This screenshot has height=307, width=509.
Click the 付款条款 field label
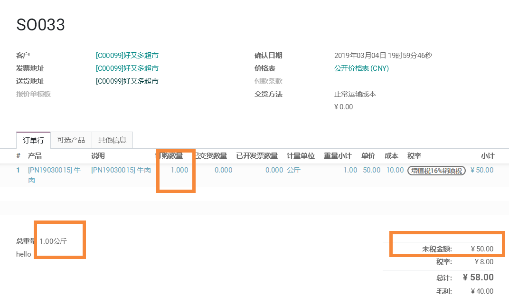[x=268, y=81]
